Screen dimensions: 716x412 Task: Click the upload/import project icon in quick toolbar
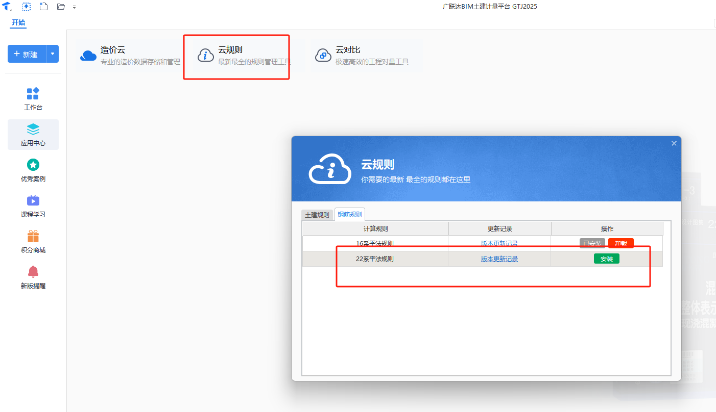point(26,7)
